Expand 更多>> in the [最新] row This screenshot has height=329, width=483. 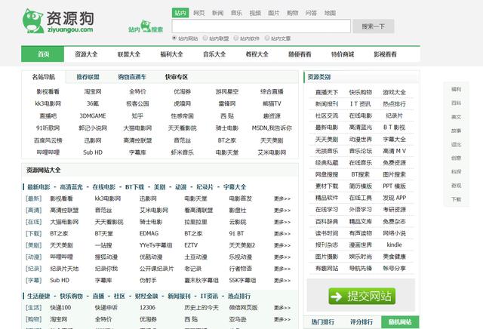282,198
